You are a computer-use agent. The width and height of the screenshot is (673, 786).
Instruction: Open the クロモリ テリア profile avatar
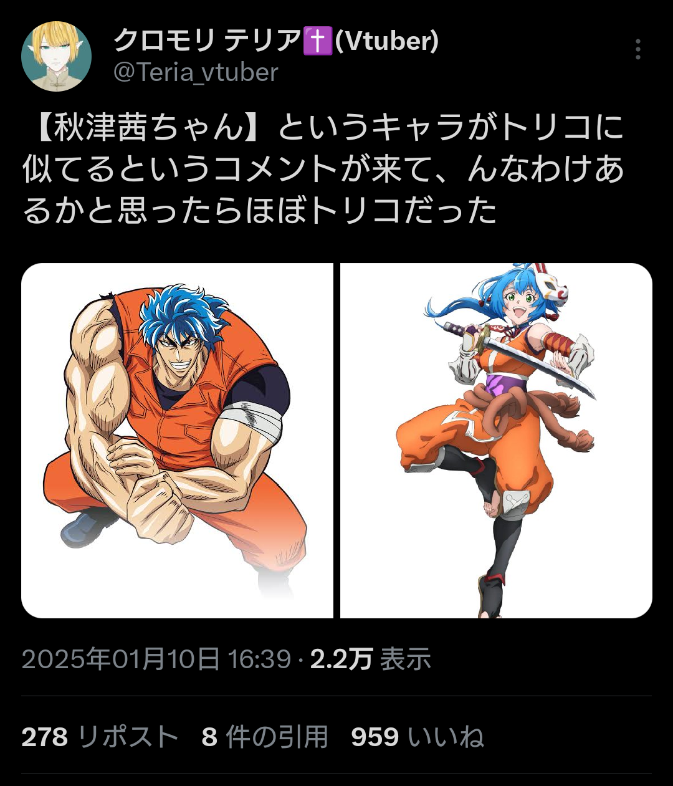tap(56, 56)
